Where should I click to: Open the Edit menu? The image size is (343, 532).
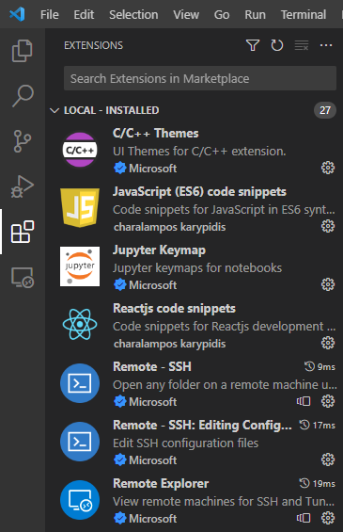click(x=84, y=14)
